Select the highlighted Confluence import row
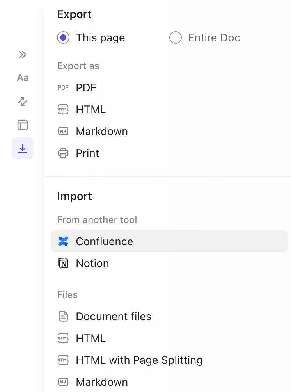The height and width of the screenshot is (392, 291). [104, 241]
